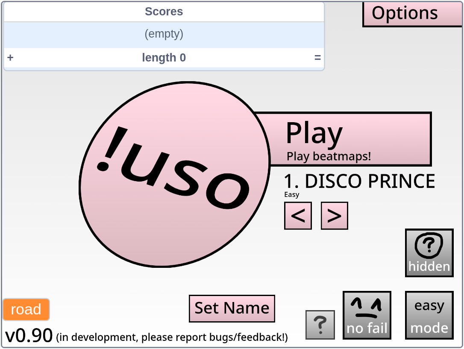This screenshot has width=464, height=349.
Task: Click the Scores list header
Action: [x=164, y=12]
